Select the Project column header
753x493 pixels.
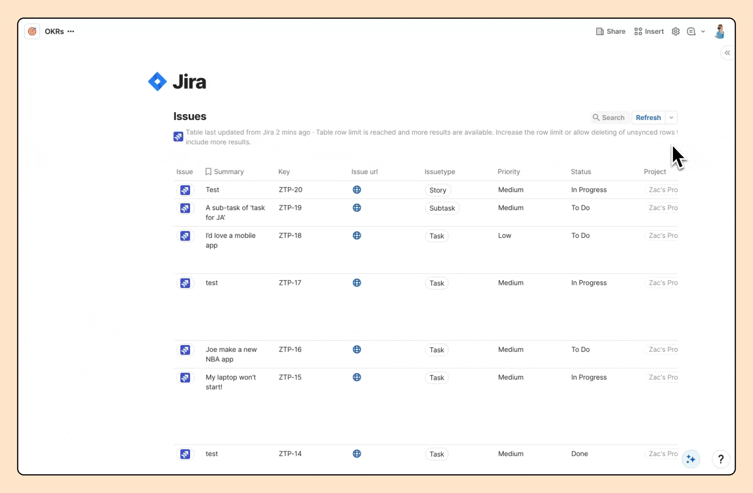(x=655, y=172)
